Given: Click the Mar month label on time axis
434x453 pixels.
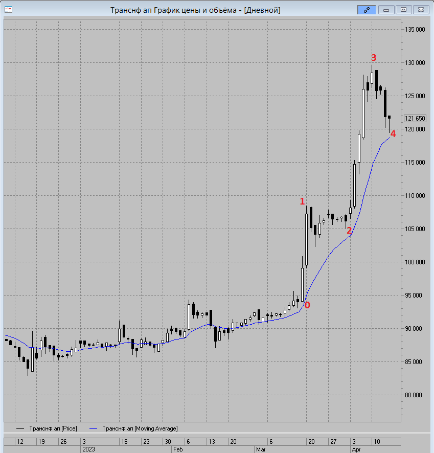Looking at the screenshot, I should point(261,449).
